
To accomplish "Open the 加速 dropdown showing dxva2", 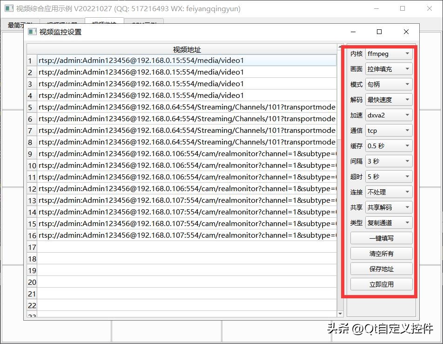I will [389, 115].
